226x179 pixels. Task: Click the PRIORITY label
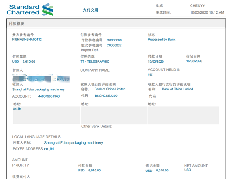pos(21,165)
